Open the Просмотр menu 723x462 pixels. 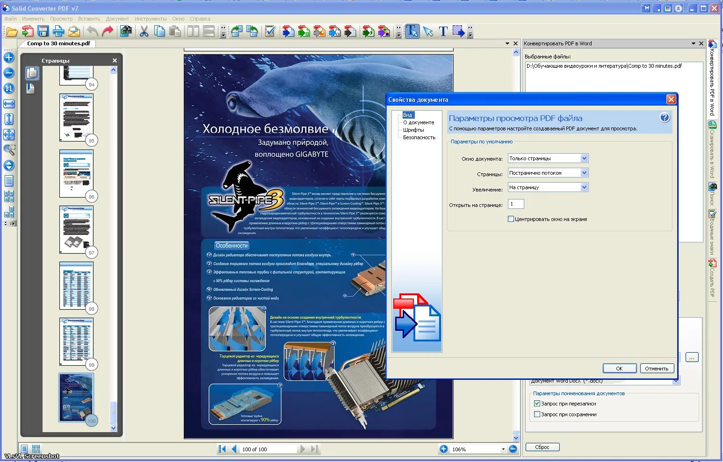click(x=61, y=19)
